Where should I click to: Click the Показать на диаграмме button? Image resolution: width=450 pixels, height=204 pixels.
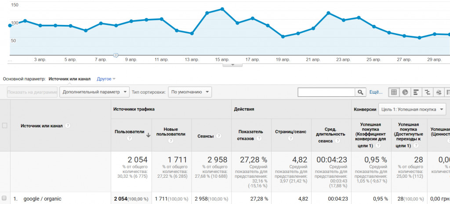pyautogui.click(x=32, y=92)
